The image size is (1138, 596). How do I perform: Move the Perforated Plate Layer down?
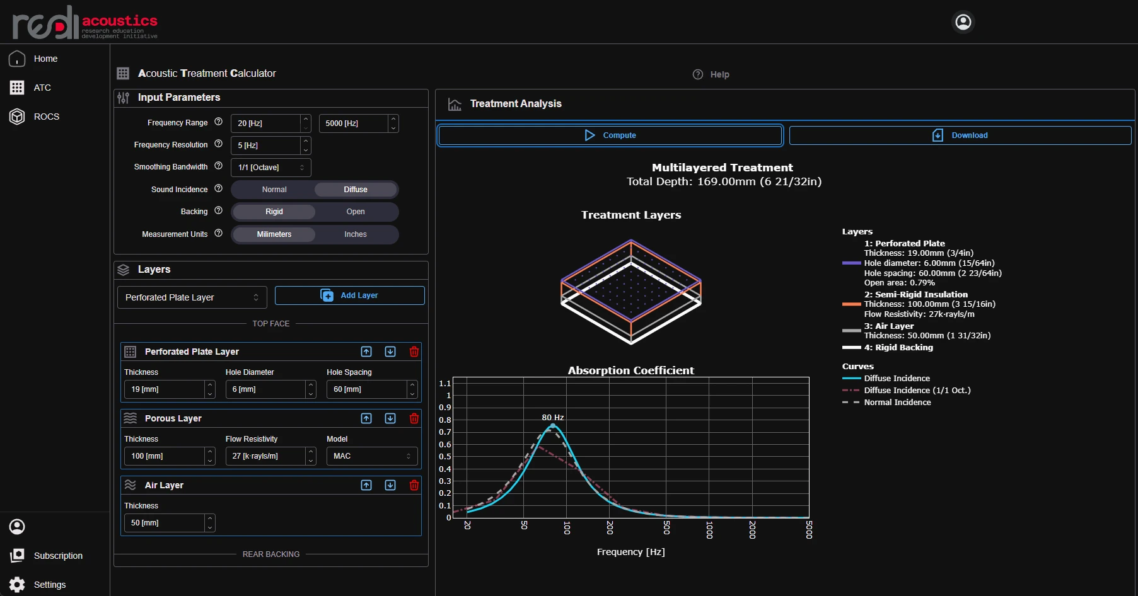[390, 352]
